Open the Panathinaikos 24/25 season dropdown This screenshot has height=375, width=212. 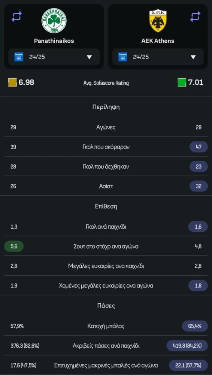[x=54, y=57]
